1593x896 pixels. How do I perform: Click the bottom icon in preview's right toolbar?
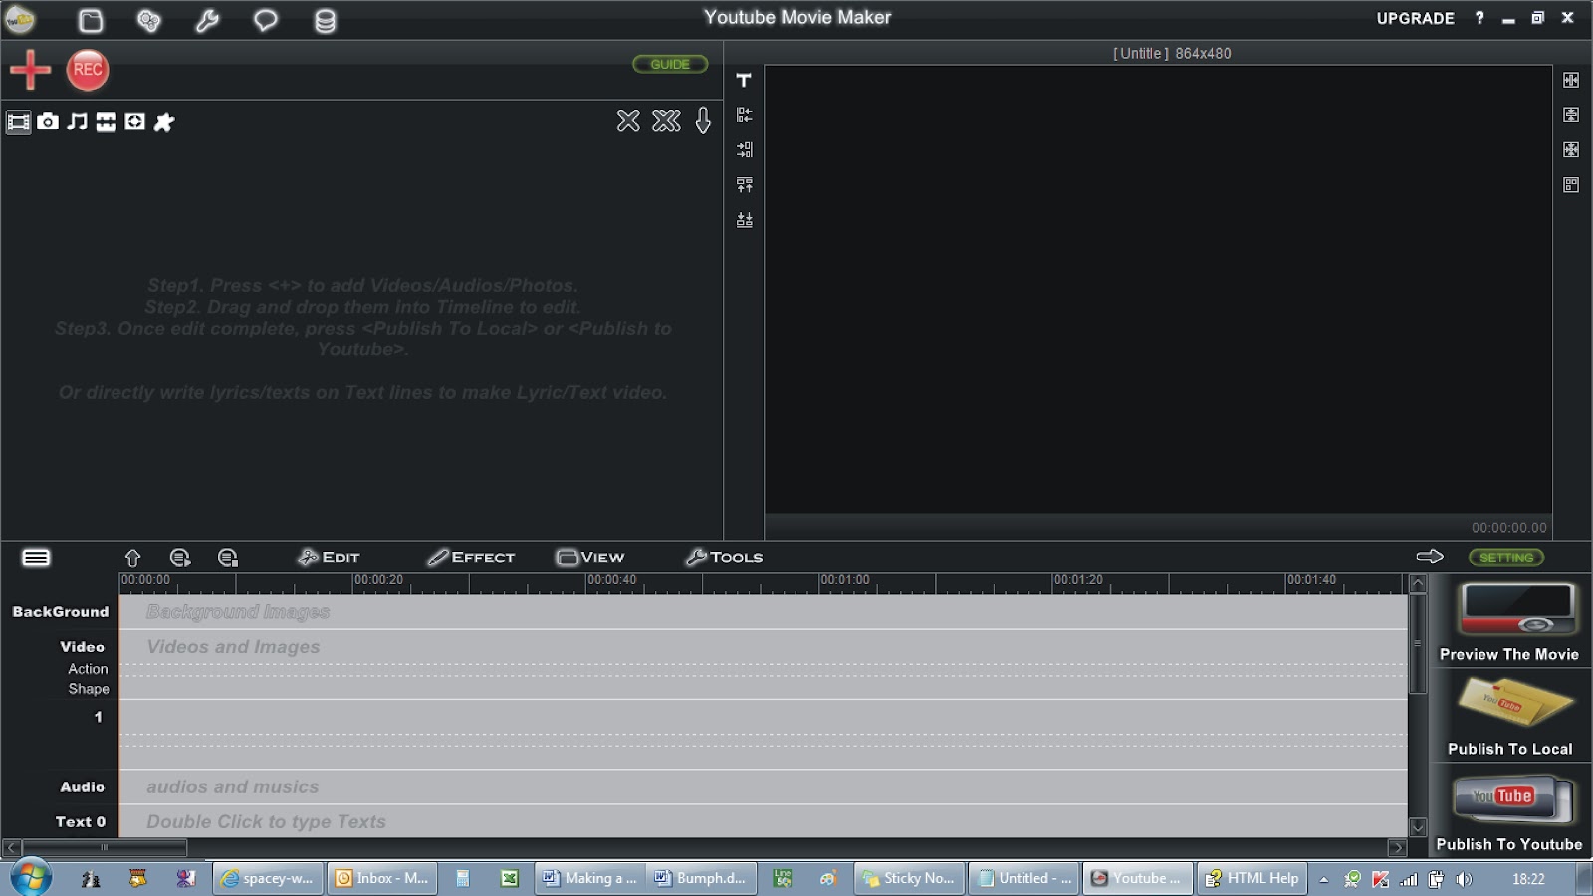click(x=1571, y=185)
